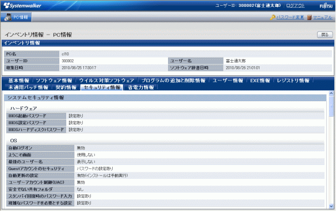Click the 収集日時 value 2010/08/25
Viewport: 336px width, 211px height.
coord(79,68)
